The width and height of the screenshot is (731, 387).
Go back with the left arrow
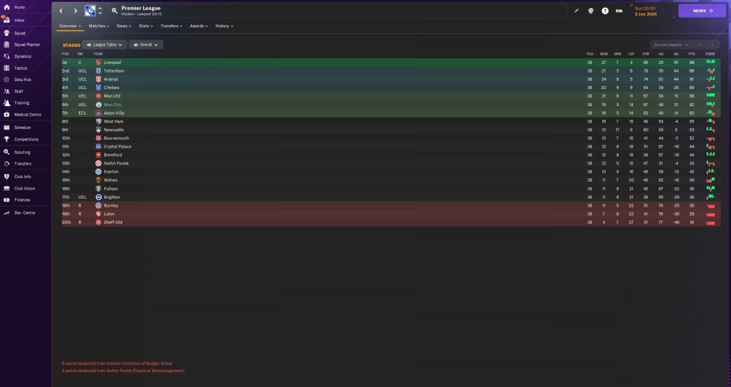click(61, 11)
